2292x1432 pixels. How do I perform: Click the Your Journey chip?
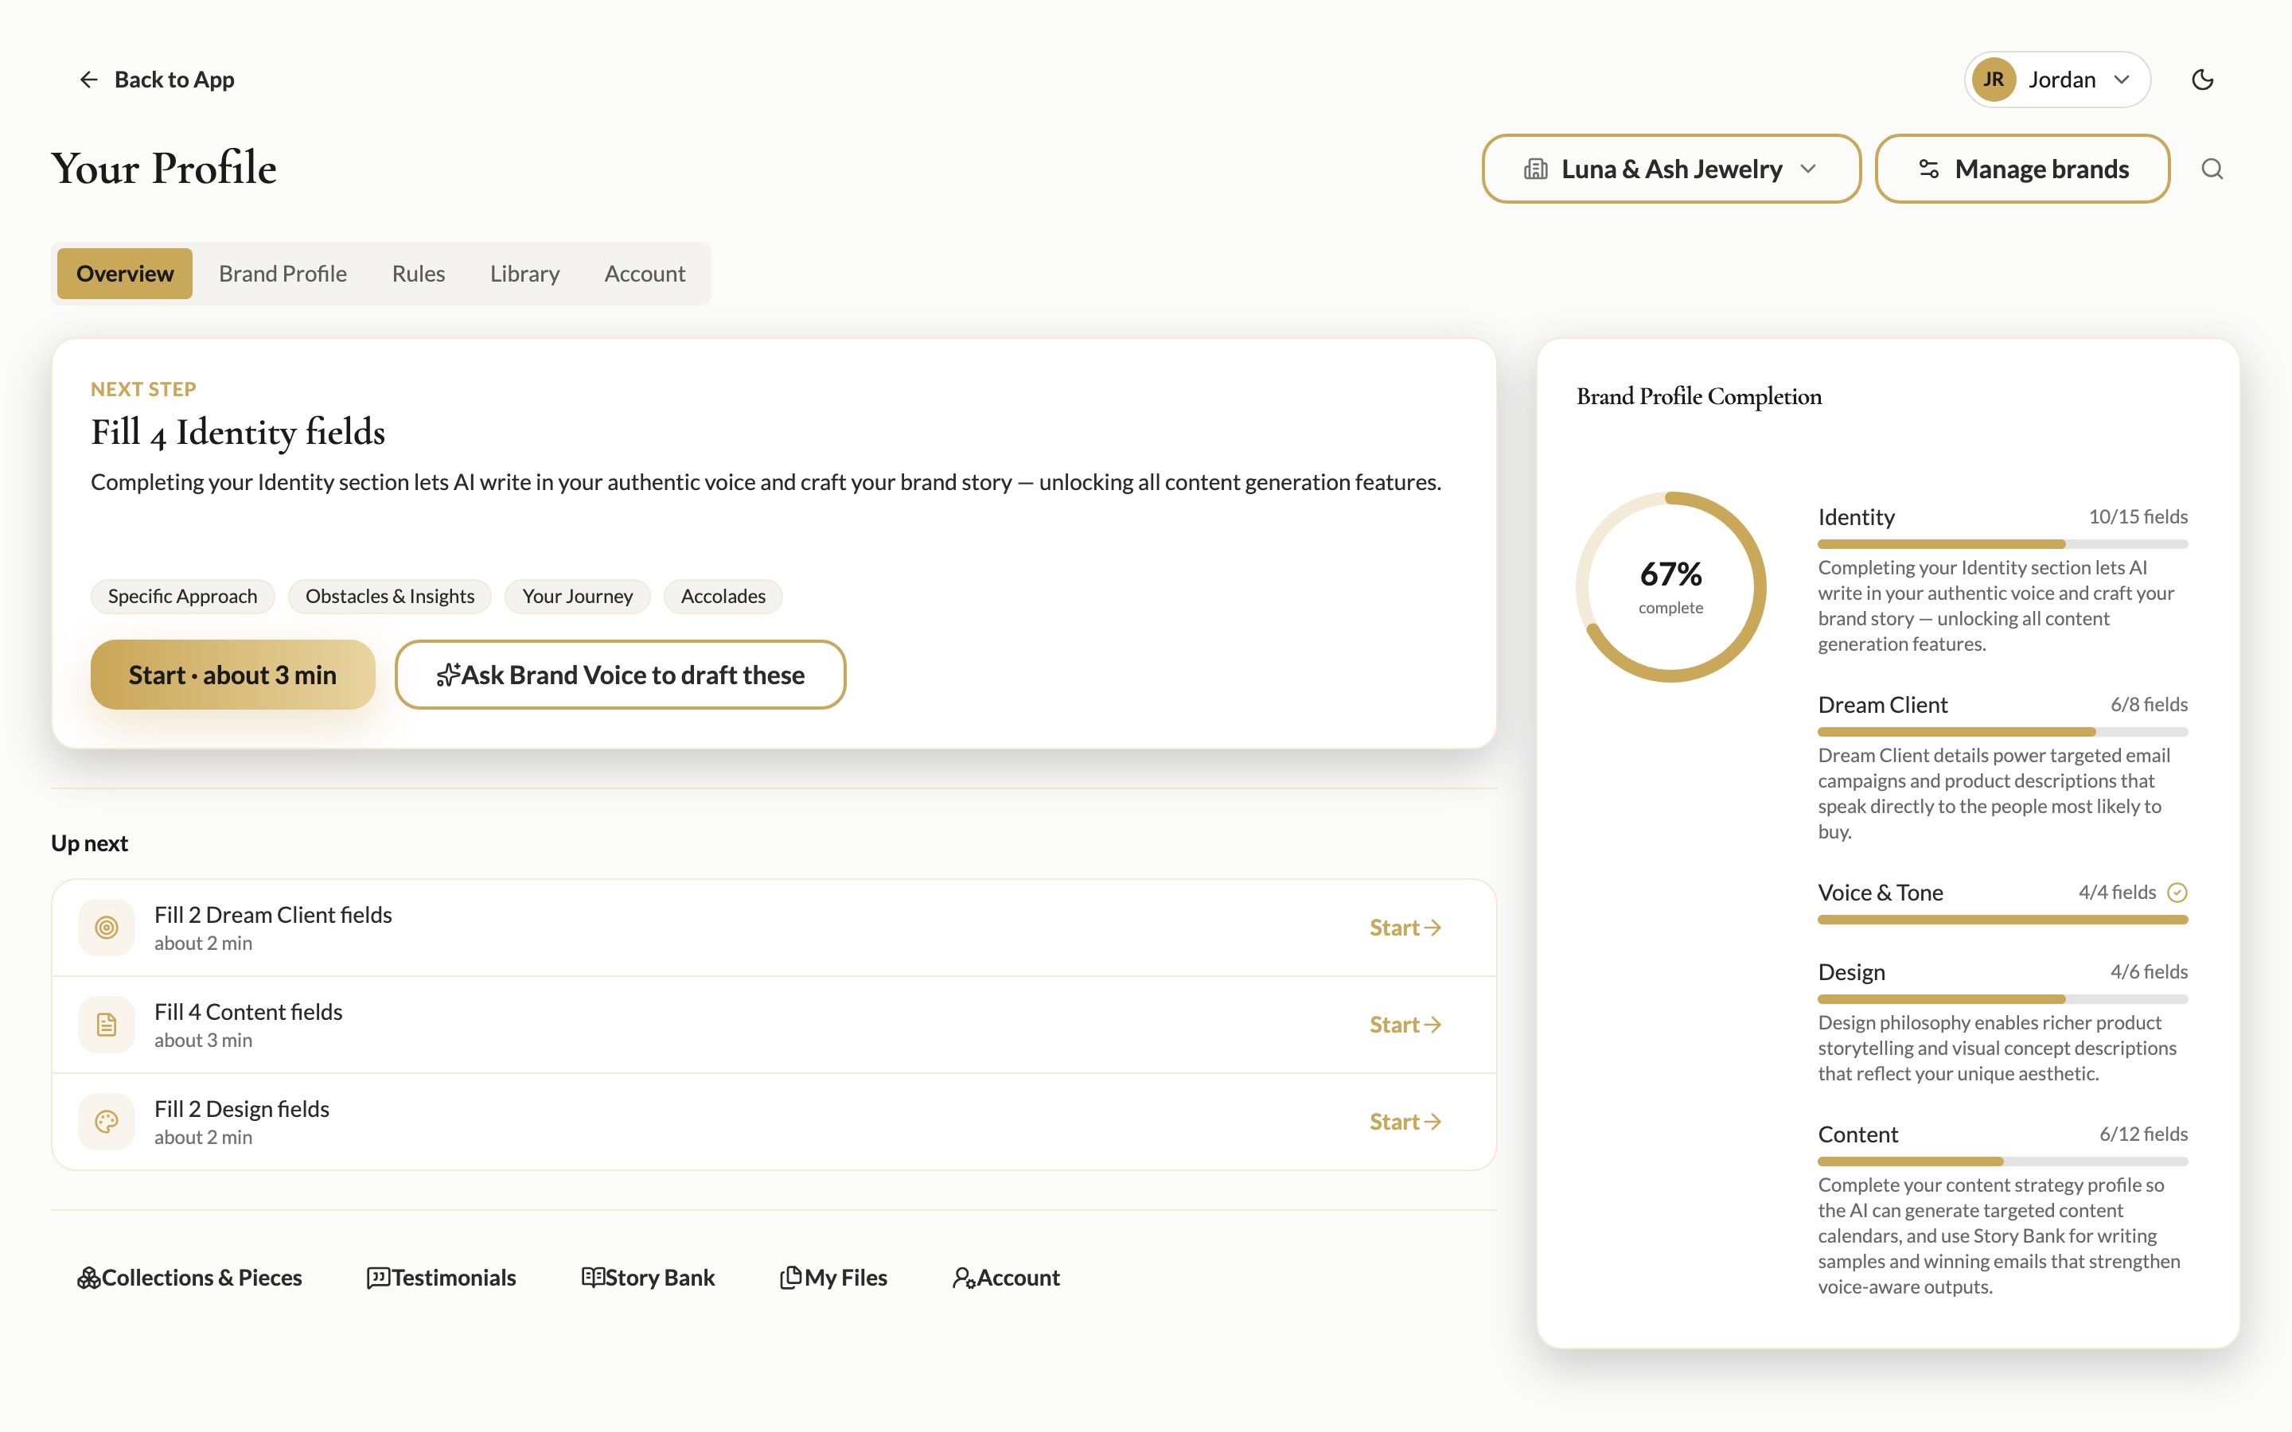pos(577,596)
